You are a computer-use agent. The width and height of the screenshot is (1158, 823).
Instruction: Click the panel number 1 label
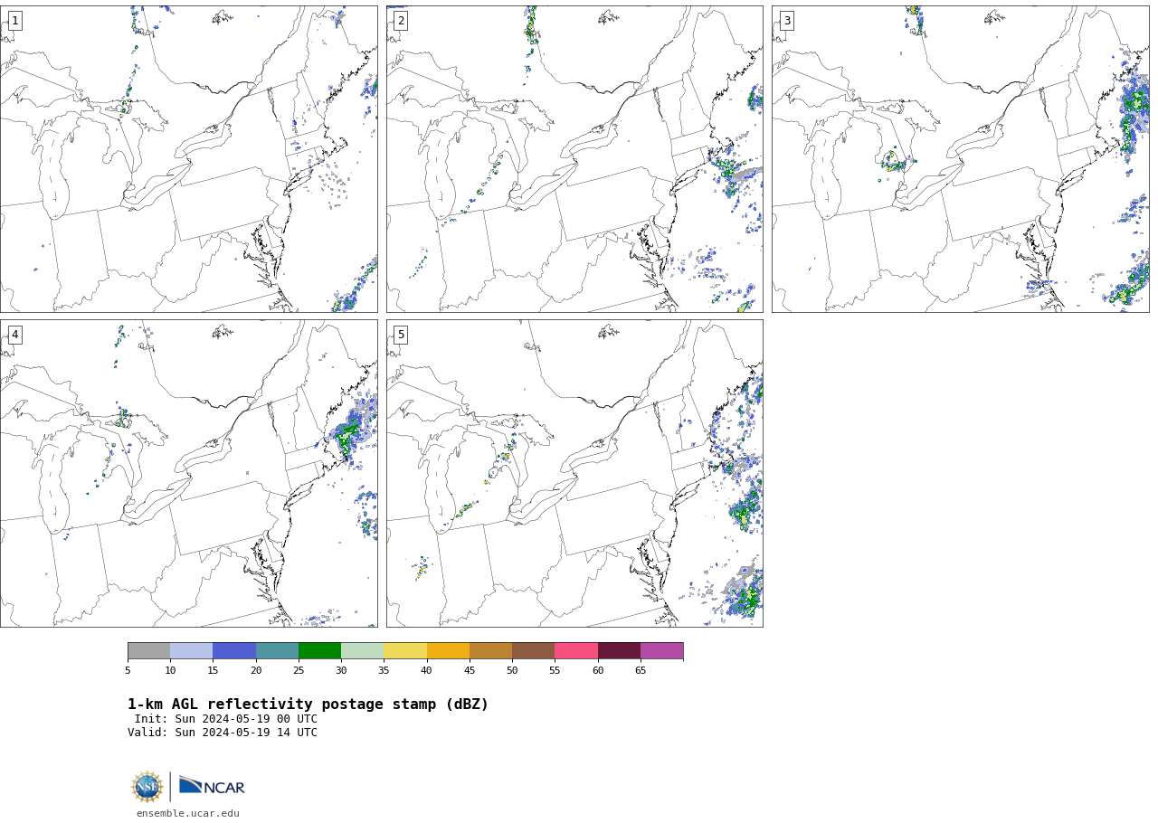(x=14, y=21)
